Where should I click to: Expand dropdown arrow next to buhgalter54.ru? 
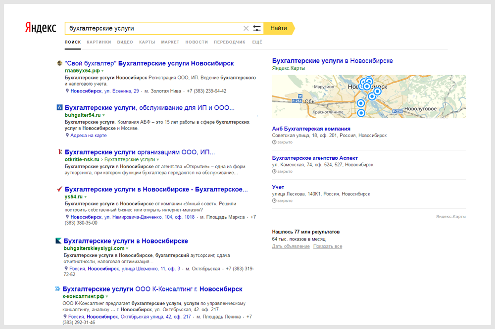[103, 115]
